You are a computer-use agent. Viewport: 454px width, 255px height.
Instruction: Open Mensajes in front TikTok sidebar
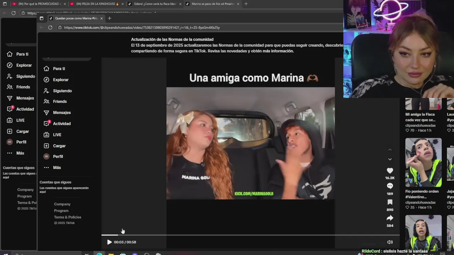(57, 112)
